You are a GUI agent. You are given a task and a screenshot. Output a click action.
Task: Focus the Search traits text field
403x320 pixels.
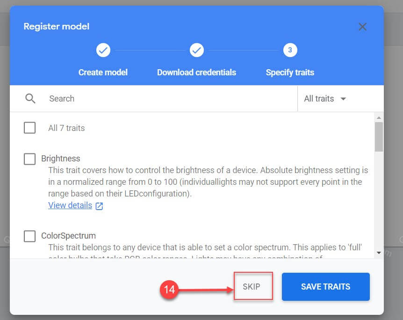coord(168,99)
